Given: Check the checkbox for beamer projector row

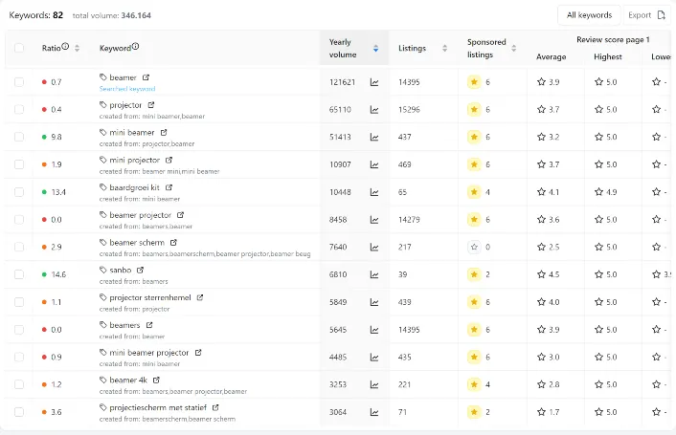Looking at the screenshot, I should tap(19, 220).
